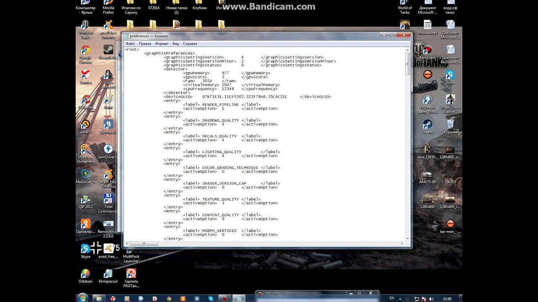This screenshot has height=302, width=538.
Task: Open 290303 image thumbnail
Action: pyautogui.click(x=450, y=177)
